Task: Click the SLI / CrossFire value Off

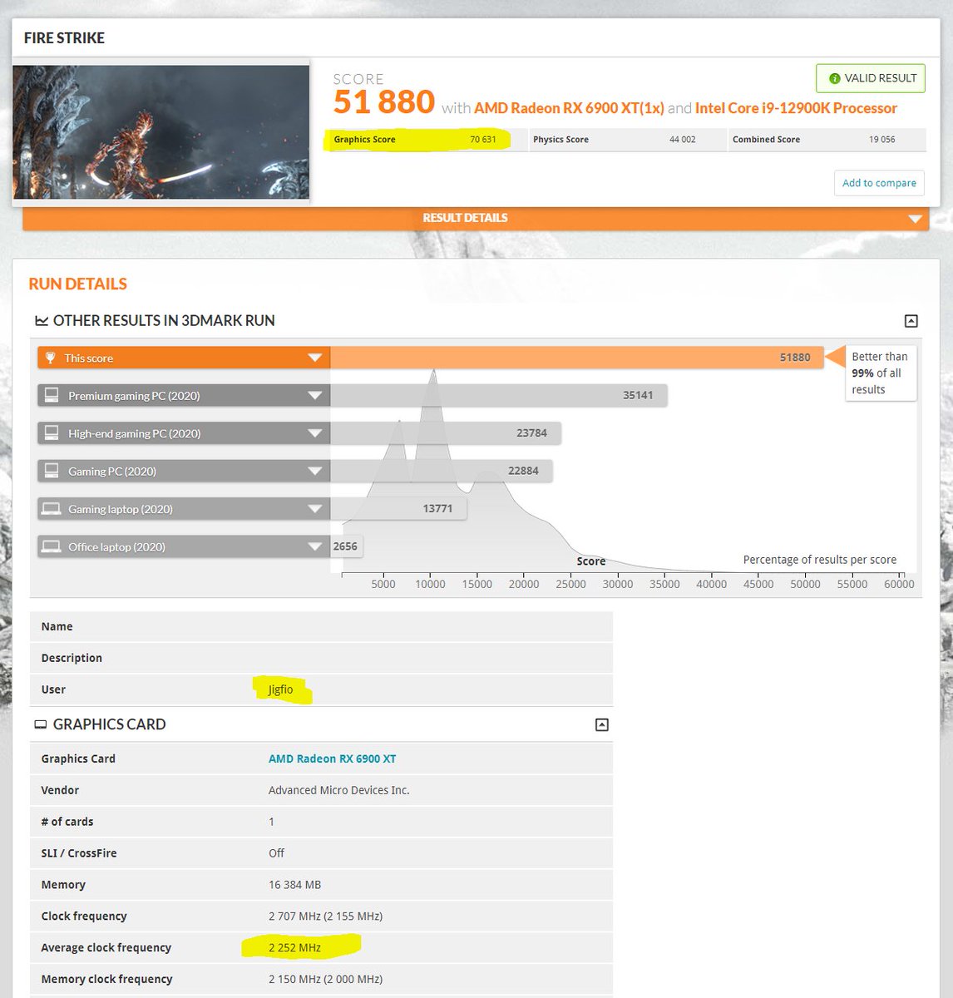Action: [276, 853]
